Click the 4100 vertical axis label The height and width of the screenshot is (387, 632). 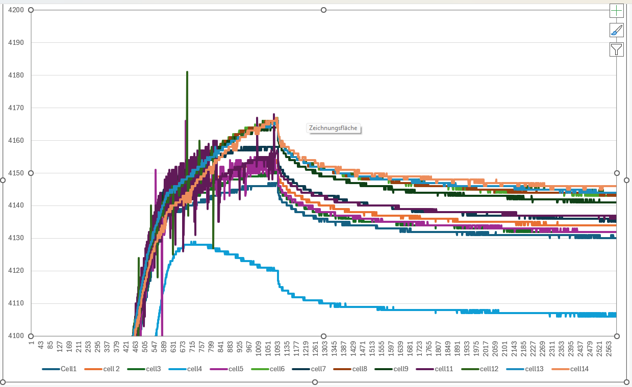(16, 336)
